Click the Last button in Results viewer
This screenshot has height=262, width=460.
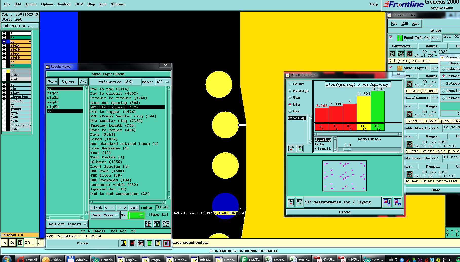pyautogui.click(x=134, y=208)
